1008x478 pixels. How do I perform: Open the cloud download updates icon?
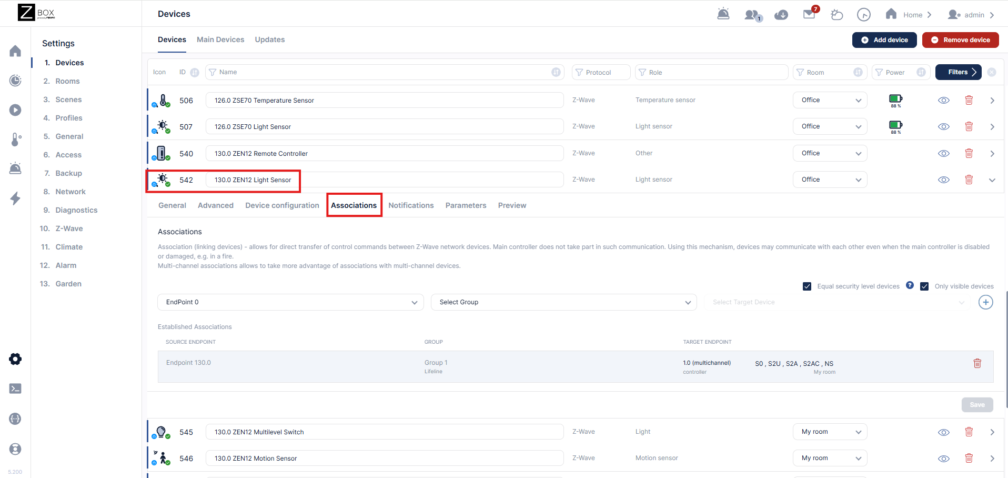(x=781, y=15)
